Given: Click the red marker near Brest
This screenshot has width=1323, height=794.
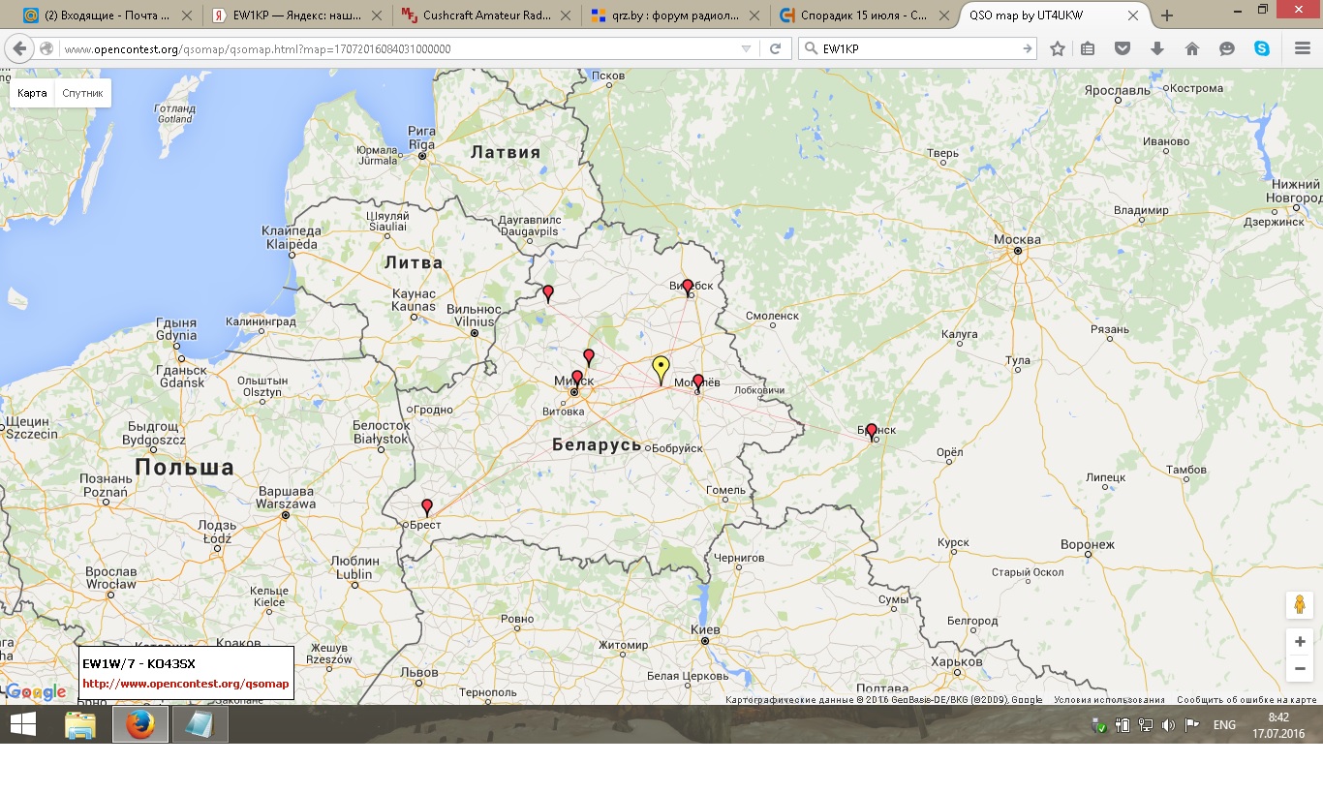Looking at the screenshot, I should tap(427, 506).
